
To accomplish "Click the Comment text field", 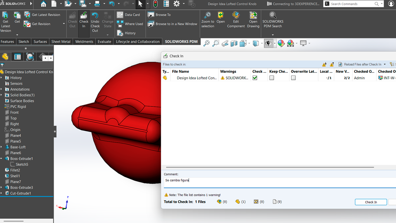I will (x=280, y=182).
